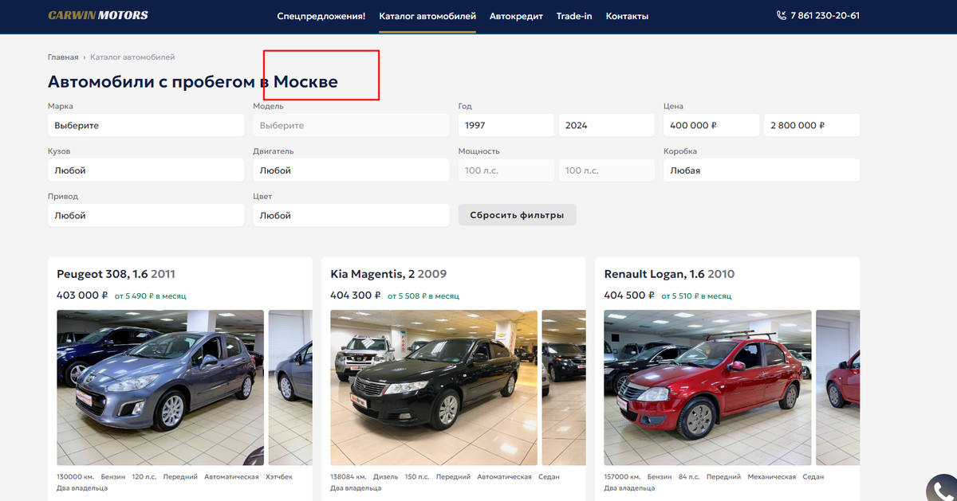Screen dimensions: 957x501
Task: Click the Автомобили с пробегом в Москве heading
Action: click(x=193, y=81)
